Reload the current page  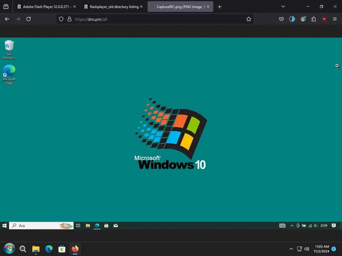coord(28,19)
